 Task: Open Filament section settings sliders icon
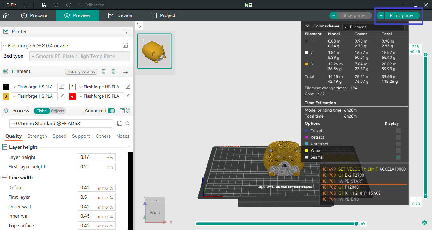(126, 71)
